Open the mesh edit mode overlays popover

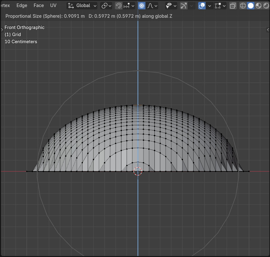click(220, 5)
